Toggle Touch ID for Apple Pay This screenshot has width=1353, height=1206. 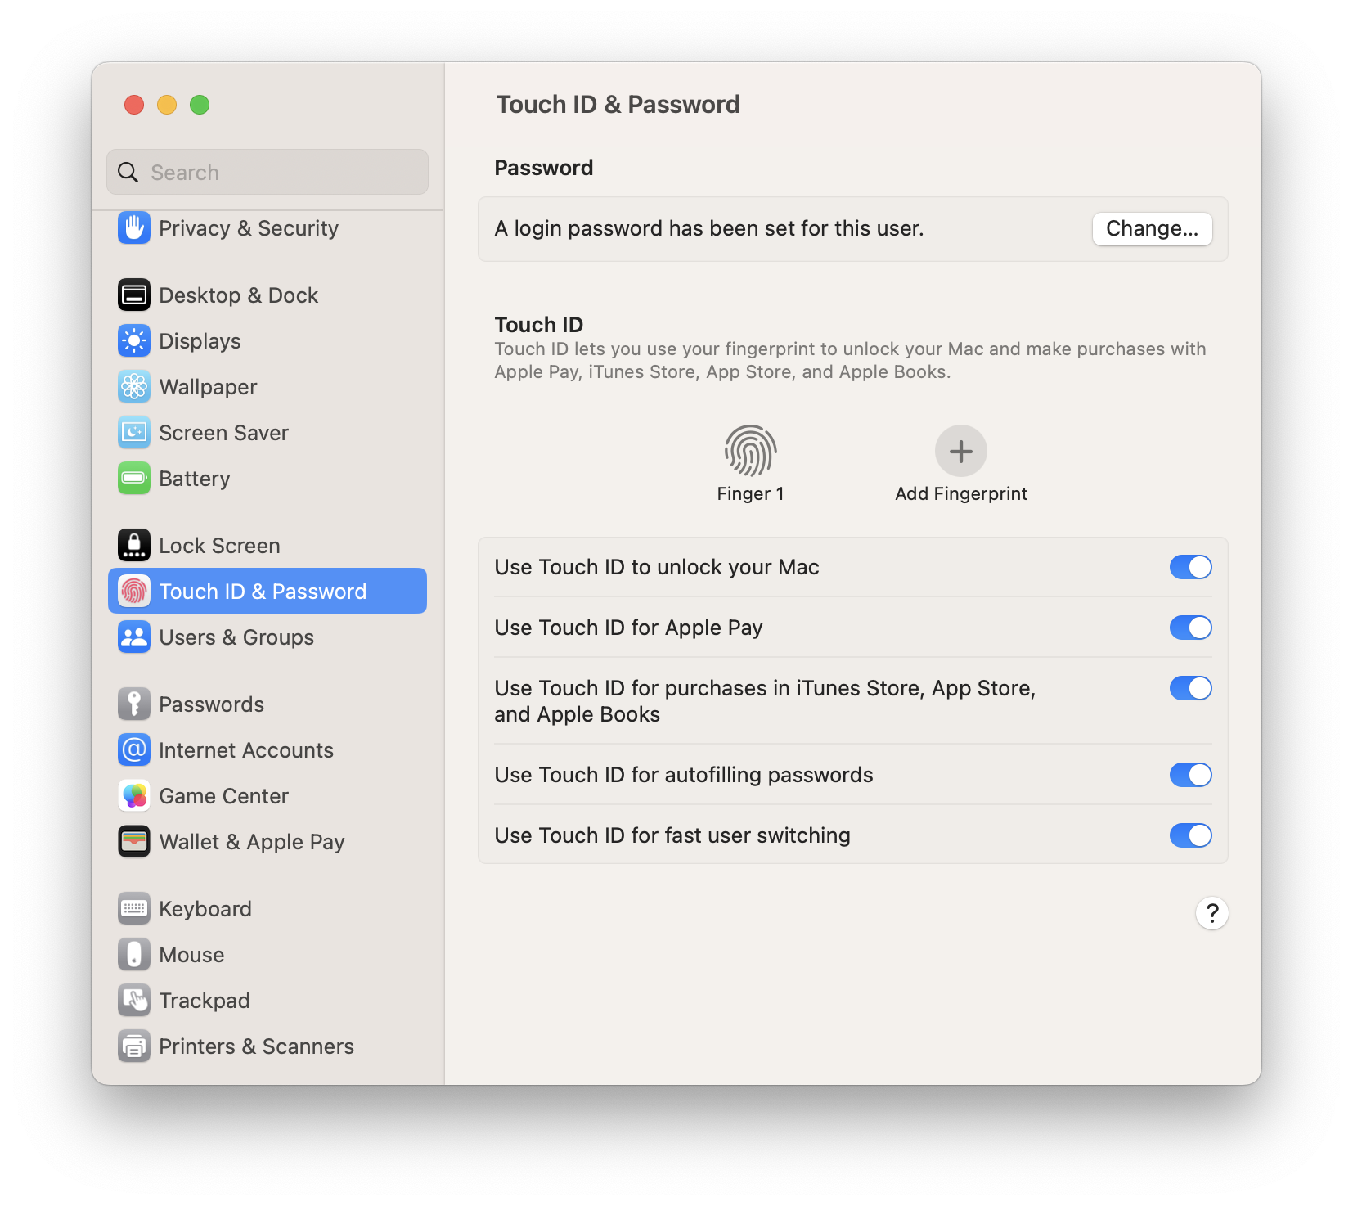(x=1190, y=628)
